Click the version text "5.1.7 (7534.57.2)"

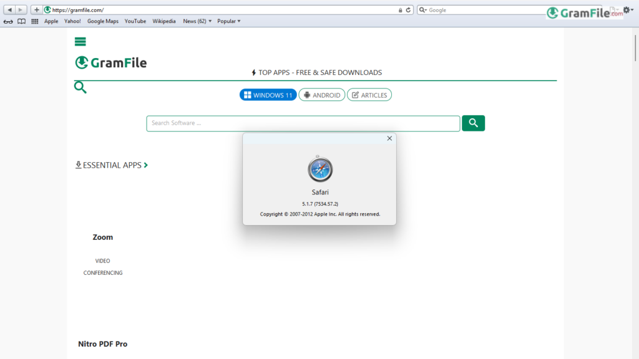coord(320,204)
